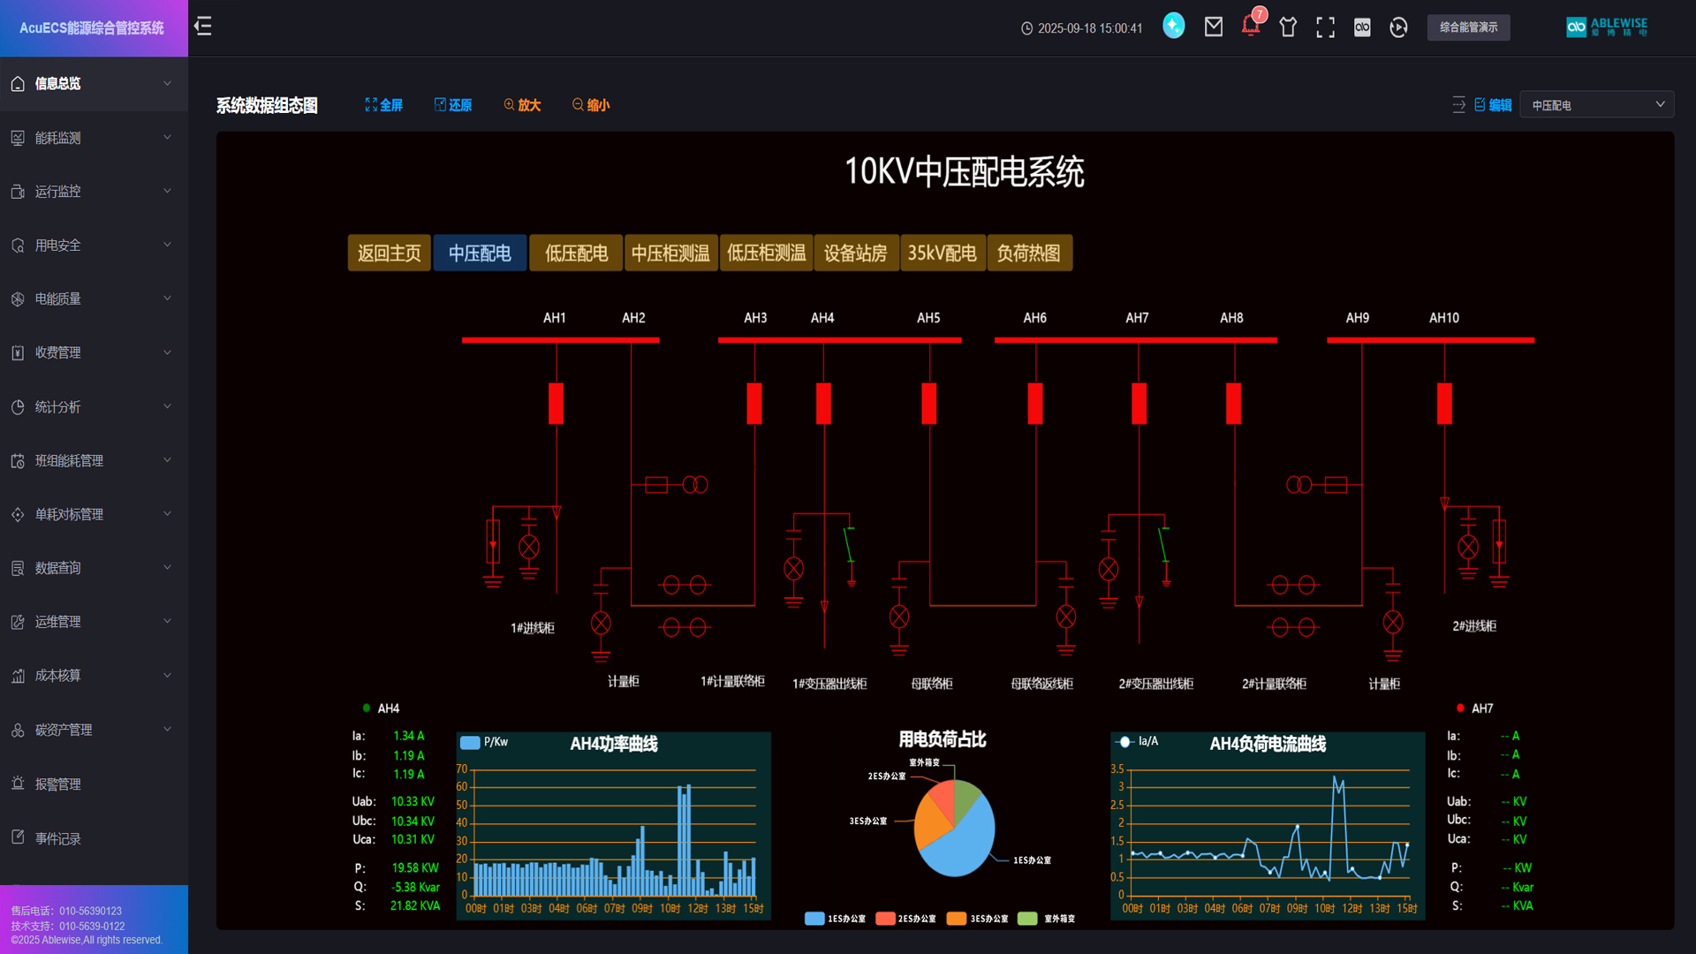Switch to the 低压配电 tab
The width and height of the screenshot is (1696, 954).
pos(576,254)
